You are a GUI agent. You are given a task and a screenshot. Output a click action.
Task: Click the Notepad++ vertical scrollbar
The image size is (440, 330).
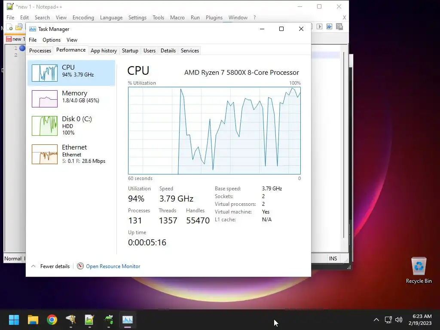pyautogui.click(x=344, y=144)
